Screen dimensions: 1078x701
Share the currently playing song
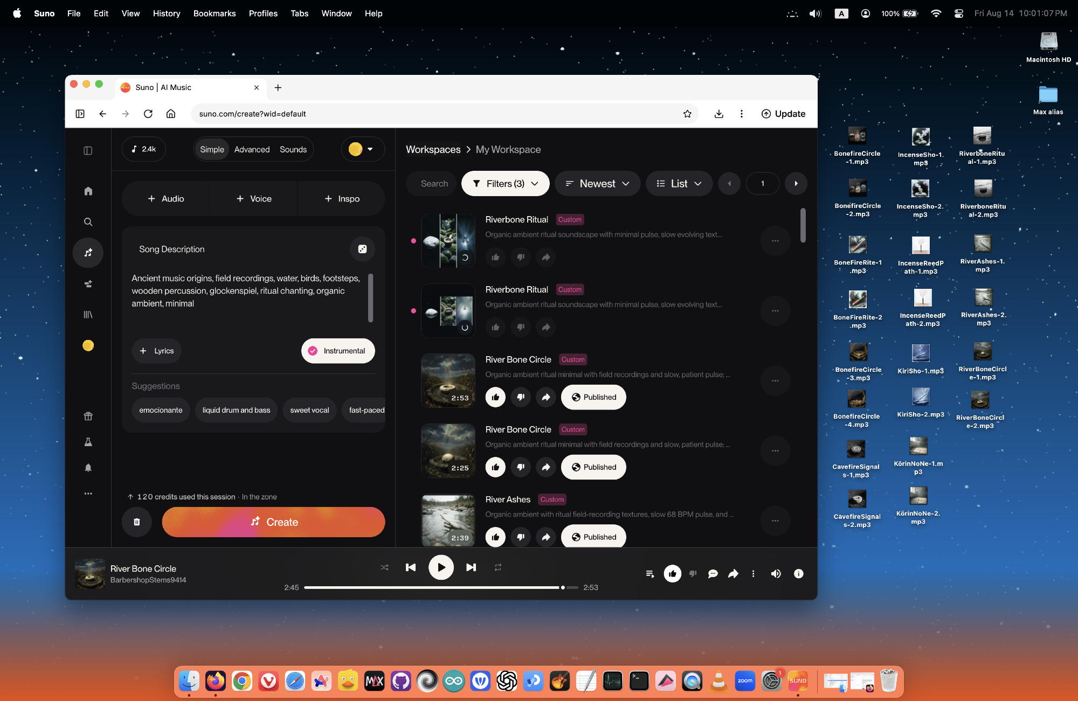coord(733,574)
